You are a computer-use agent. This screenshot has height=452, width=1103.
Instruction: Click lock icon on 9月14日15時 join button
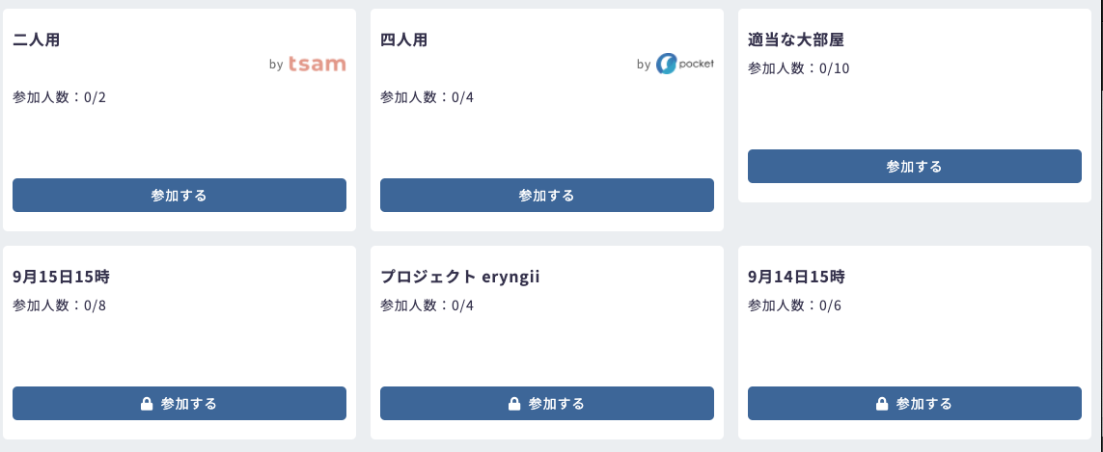(x=882, y=404)
